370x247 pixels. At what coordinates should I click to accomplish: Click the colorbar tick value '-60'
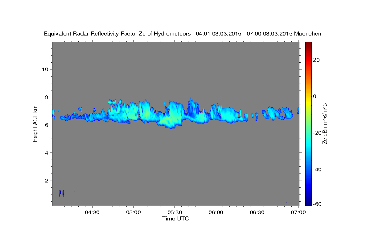pos(317,204)
